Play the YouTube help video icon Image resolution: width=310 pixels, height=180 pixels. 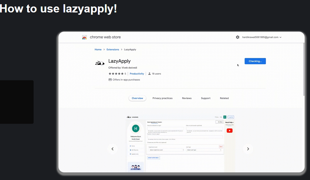(230, 131)
